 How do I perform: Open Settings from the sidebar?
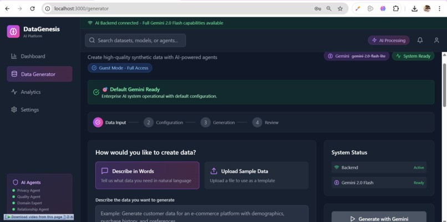pyautogui.click(x=39, y=109)
